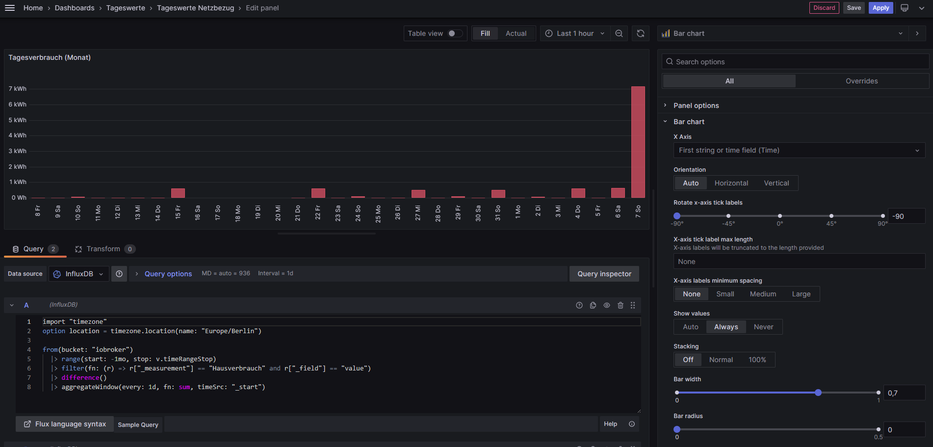The height and width of the screenshot is (447, 933).
Task: Select the All options tab
Action: [729, 81]
